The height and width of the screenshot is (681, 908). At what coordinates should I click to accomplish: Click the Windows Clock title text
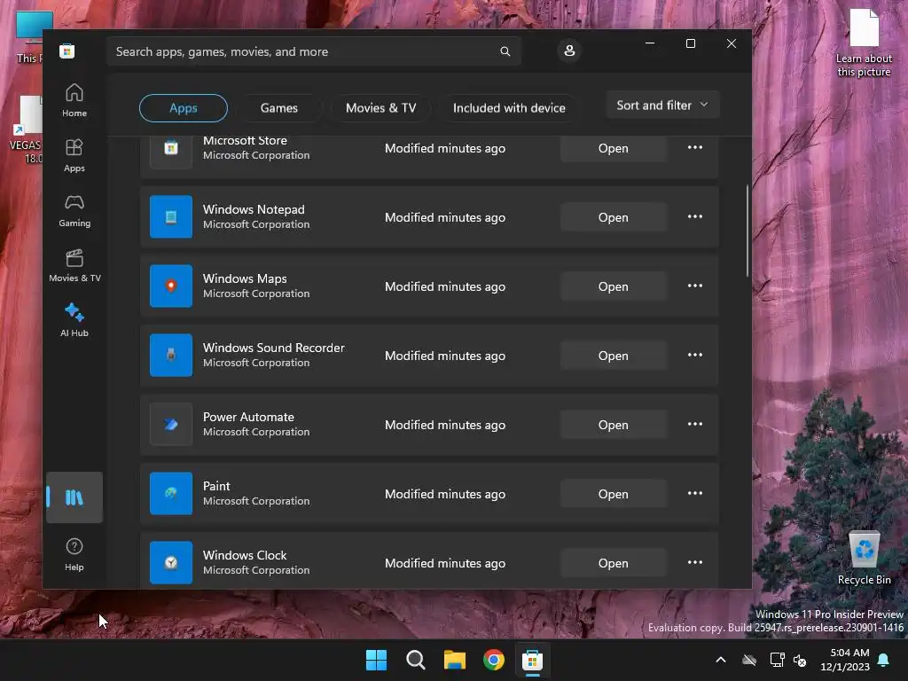point(245,555)
